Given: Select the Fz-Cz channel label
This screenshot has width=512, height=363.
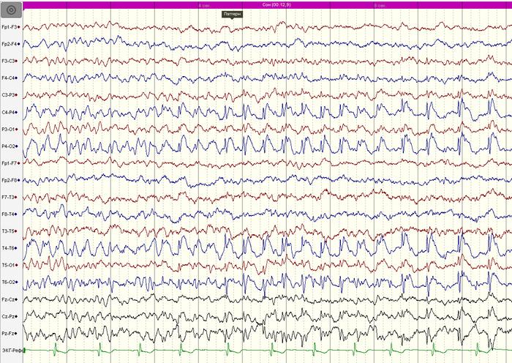Looking at the screenshot, I should tap(10, 299).
